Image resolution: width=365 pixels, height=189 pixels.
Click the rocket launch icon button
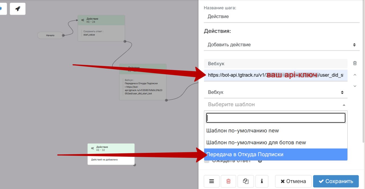pyautogui.click(x=18, y=9)
